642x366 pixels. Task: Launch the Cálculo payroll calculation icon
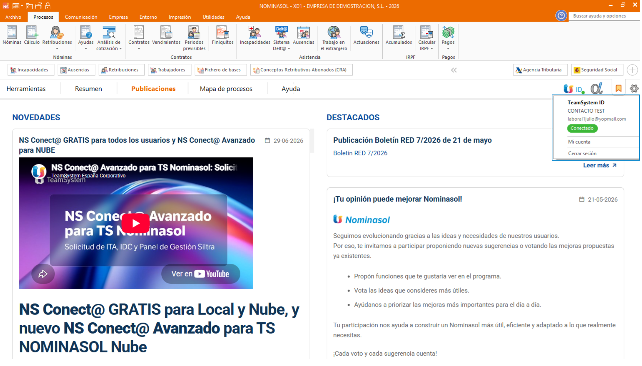tap(32, 35)
